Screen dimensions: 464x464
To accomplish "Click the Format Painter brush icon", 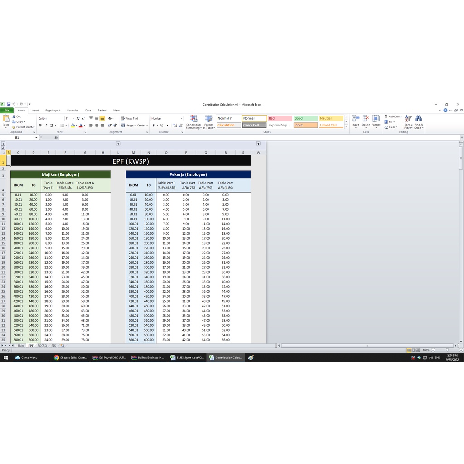I will click(x=14, y=127).
